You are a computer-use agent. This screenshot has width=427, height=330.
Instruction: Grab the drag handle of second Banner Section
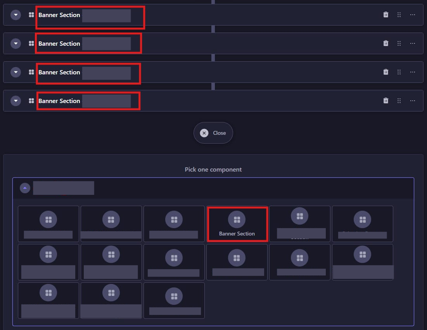pos(399,43)
